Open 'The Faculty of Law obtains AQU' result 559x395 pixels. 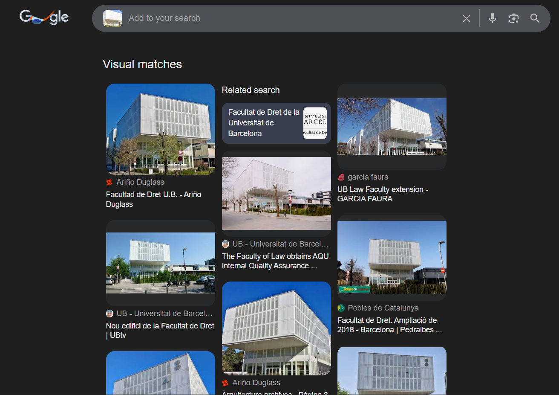[275, 261]
